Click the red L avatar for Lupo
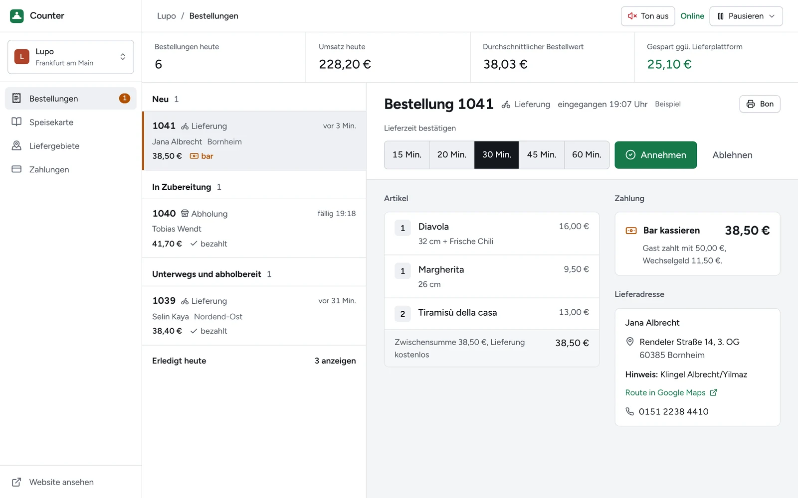 point(22,57)
